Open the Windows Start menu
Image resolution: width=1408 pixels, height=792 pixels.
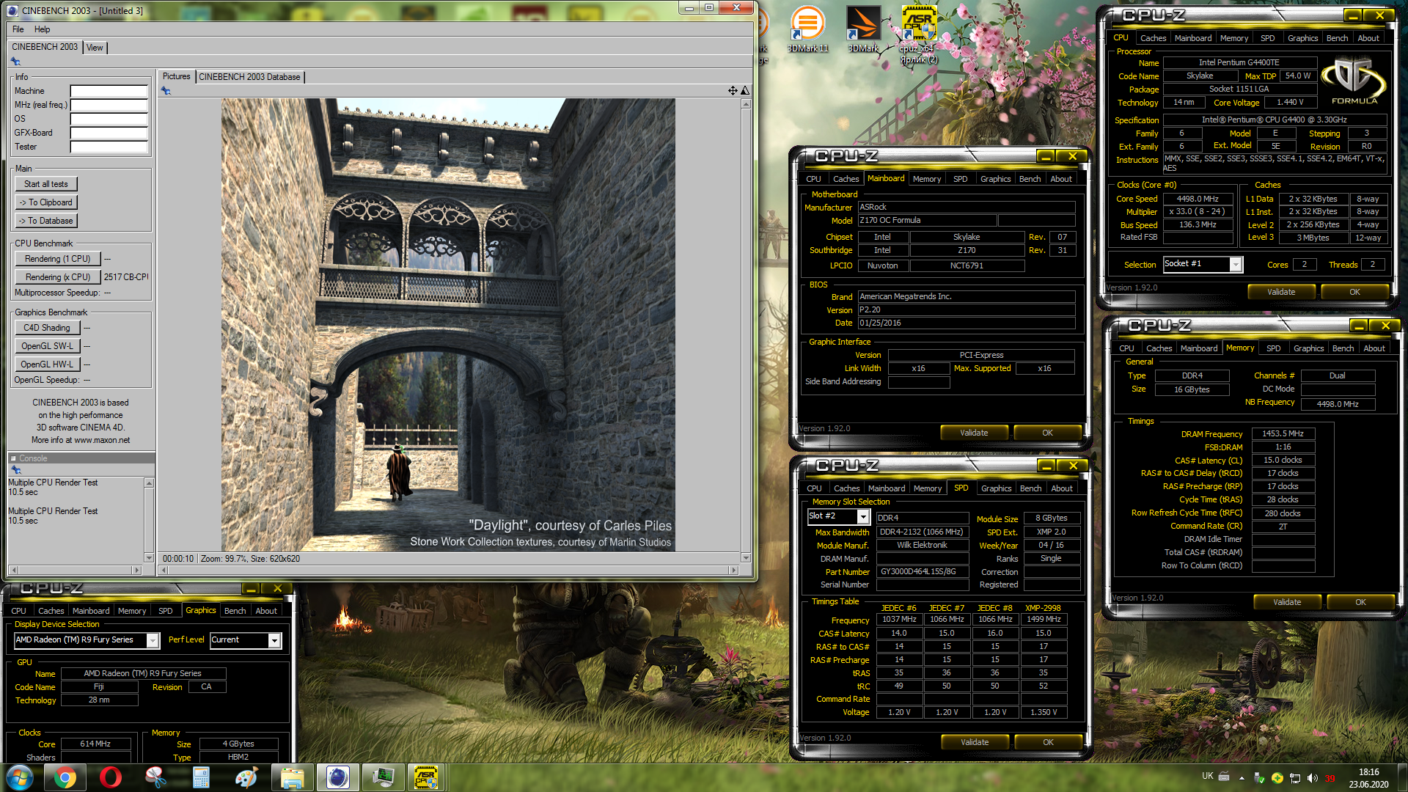point(20,777)
